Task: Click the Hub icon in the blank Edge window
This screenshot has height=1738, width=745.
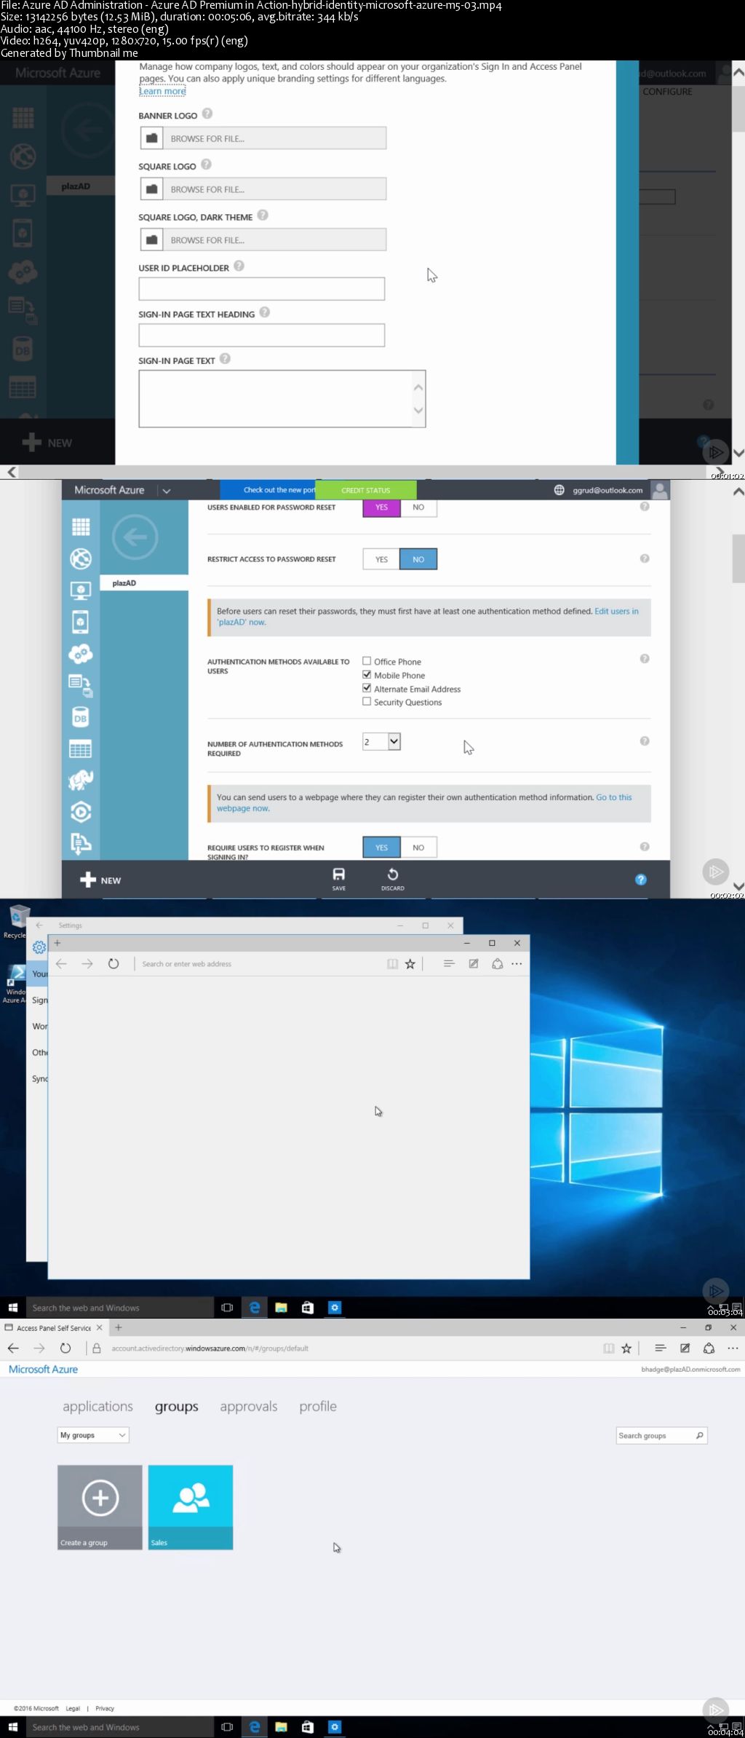Action: pyautogui.click(x=449, y=964)
